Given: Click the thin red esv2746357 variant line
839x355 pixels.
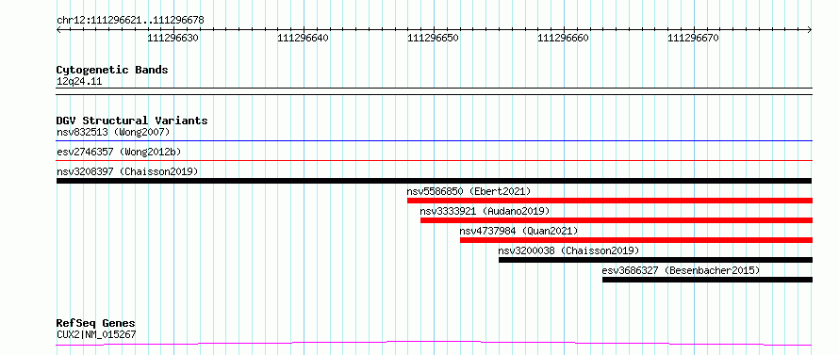Looking at the screenshot, I should pos(435,160).
